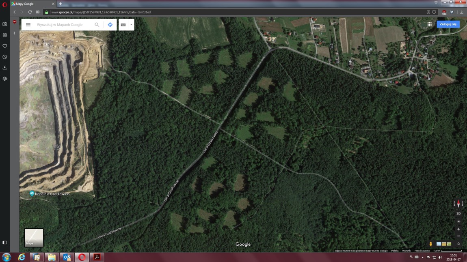Show hidden system tray icons
The image size is (467, 262).
pyautogui.click(x=422, y=258)
